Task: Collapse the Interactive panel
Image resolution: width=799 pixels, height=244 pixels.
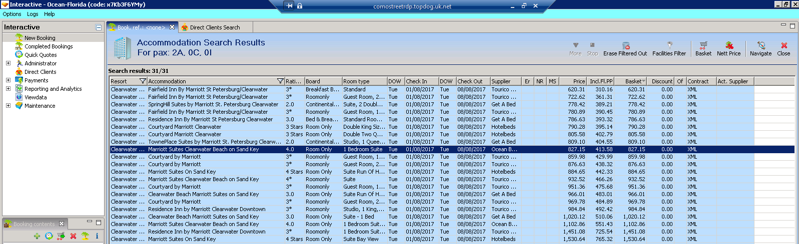Action: pyautogui.click(x=99, y=27)
